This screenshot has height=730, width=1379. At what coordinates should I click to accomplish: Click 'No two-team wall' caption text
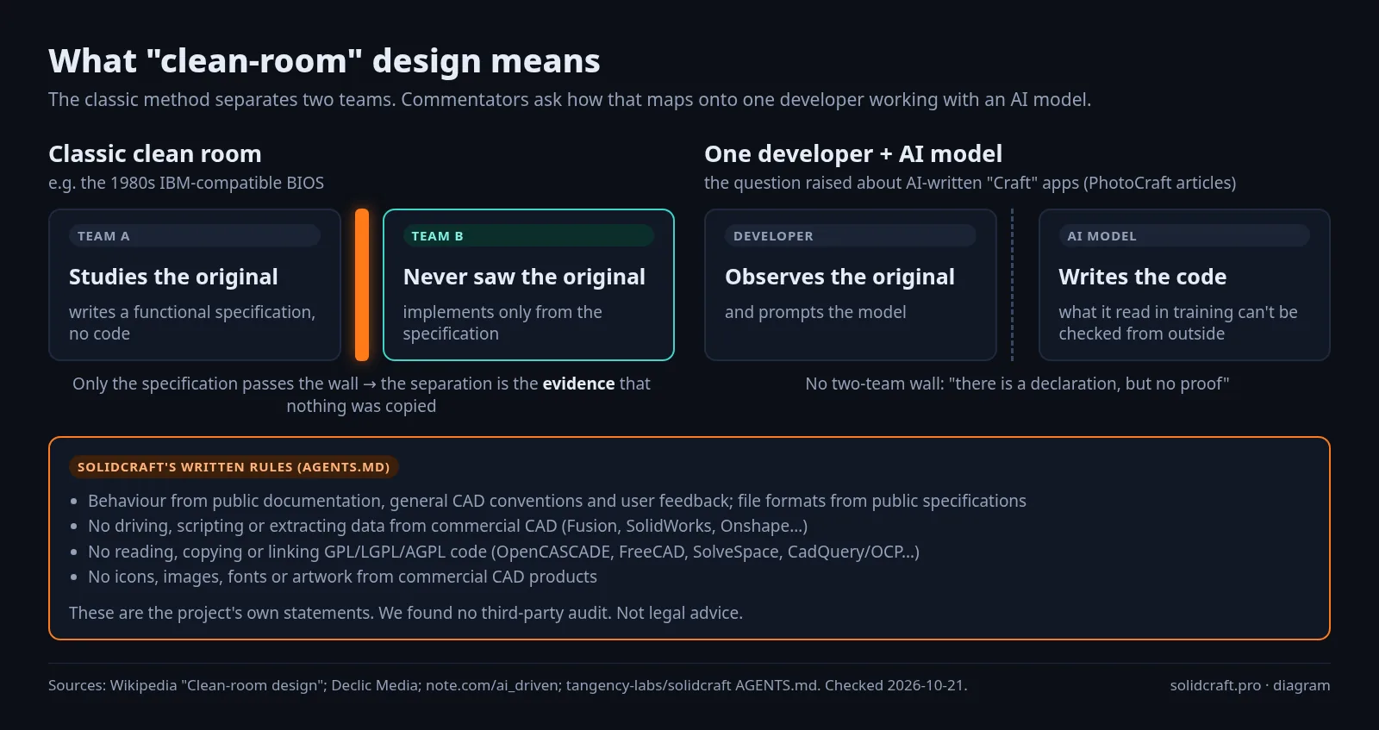[x=1017, y=384]
